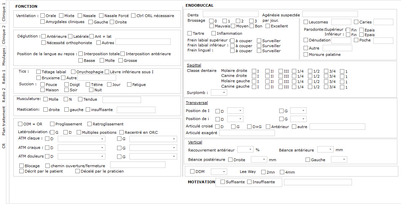The image size is (401, 204).
Task: Enable Amygdales cliniques
Action: (42, 21)
